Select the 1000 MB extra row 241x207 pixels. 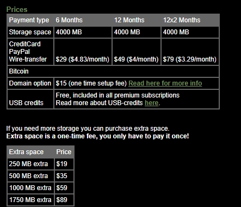coord(40,188)
